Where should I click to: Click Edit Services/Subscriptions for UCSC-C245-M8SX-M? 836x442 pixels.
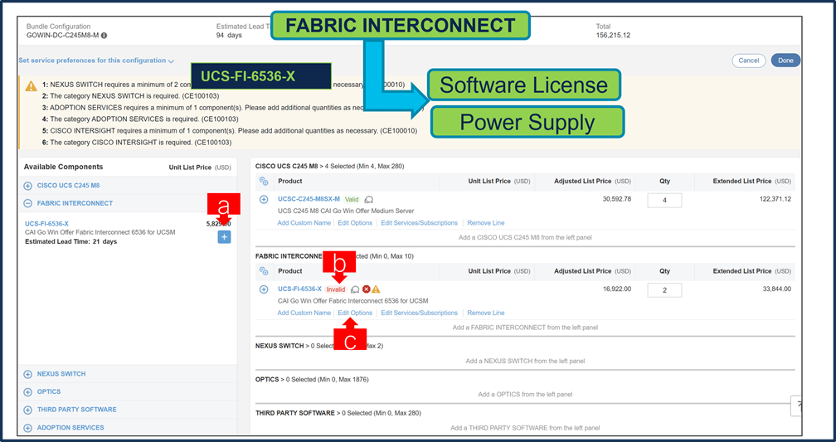[x=419, y=223]
